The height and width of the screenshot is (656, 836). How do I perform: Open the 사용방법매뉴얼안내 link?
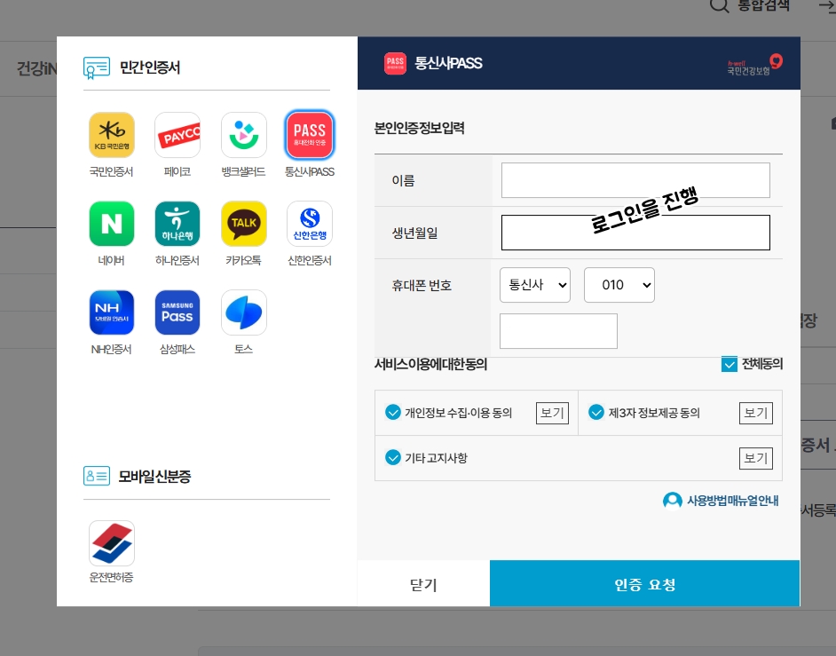point(721,501)
